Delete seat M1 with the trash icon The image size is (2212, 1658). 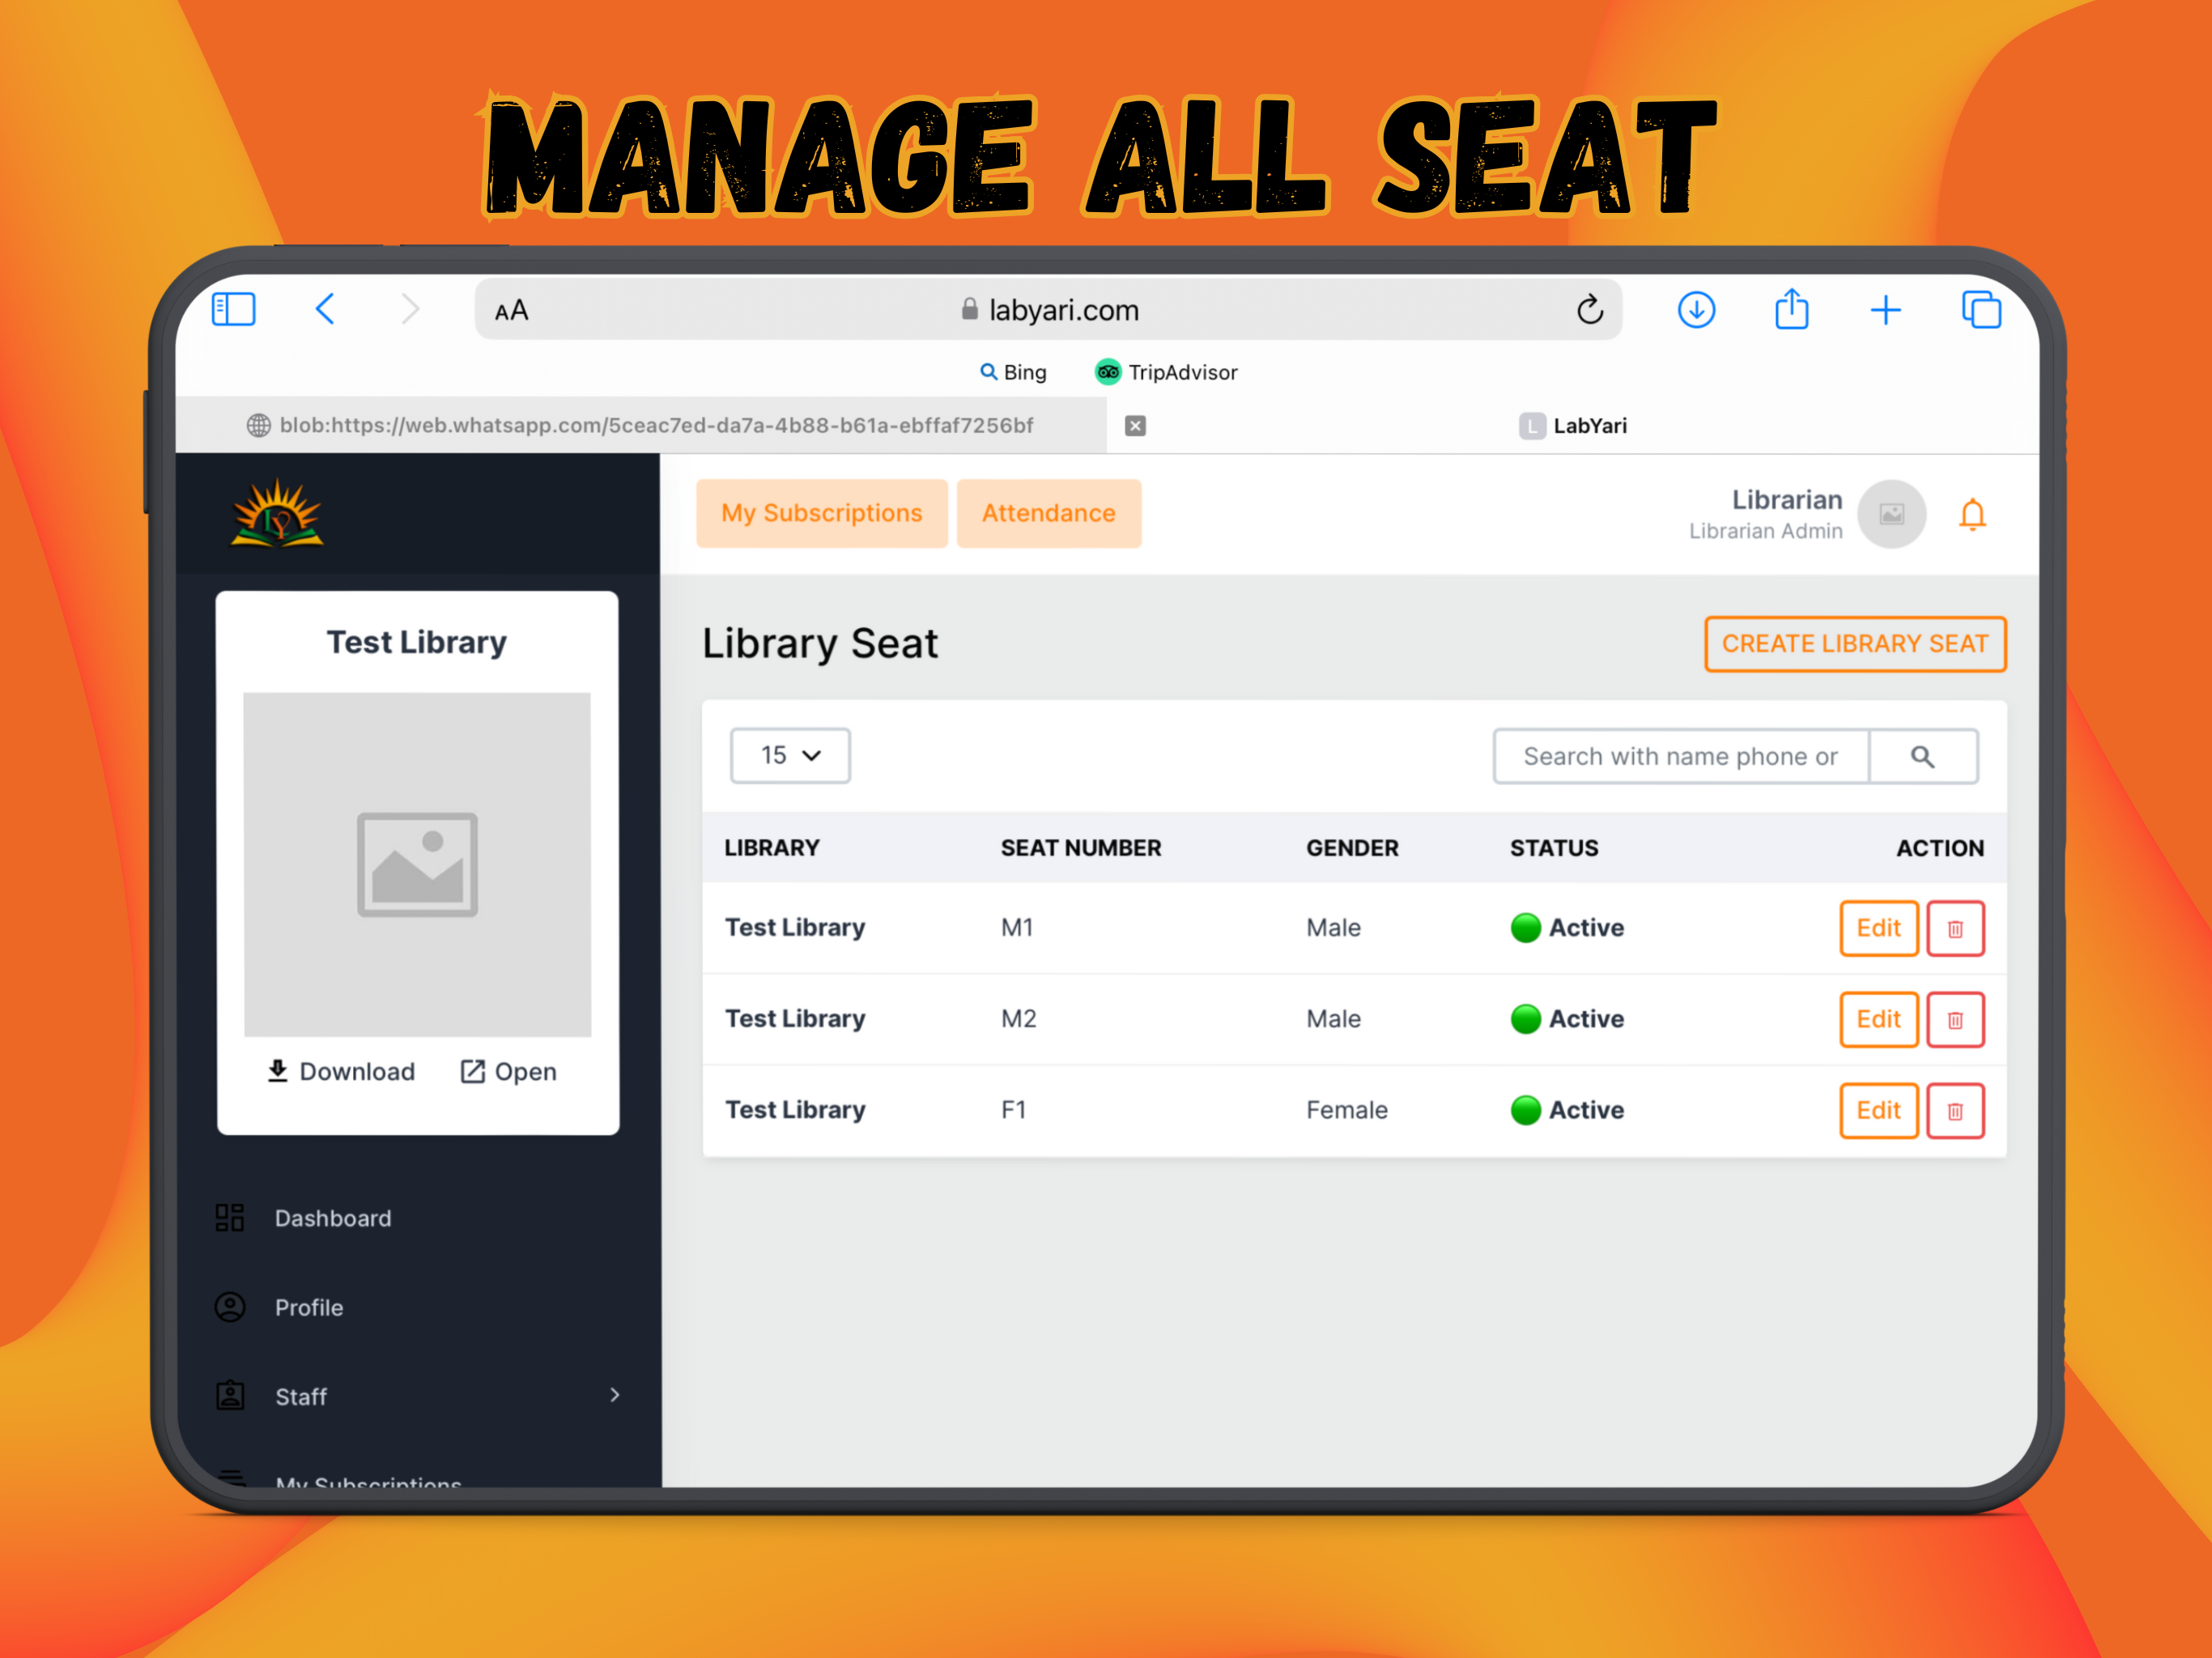(x=1955, y=929)
